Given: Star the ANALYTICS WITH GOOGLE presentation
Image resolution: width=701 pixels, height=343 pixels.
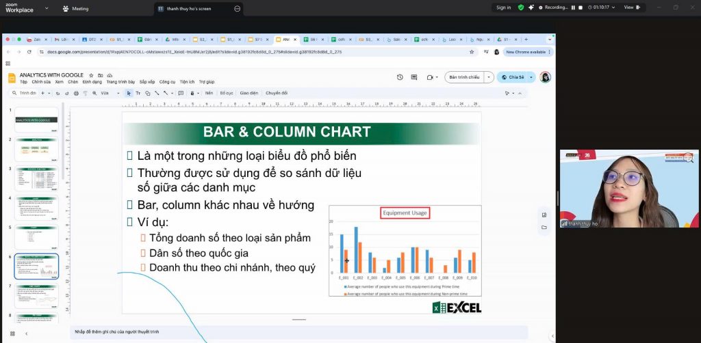Looking at the screenshot, I should 91,75.
